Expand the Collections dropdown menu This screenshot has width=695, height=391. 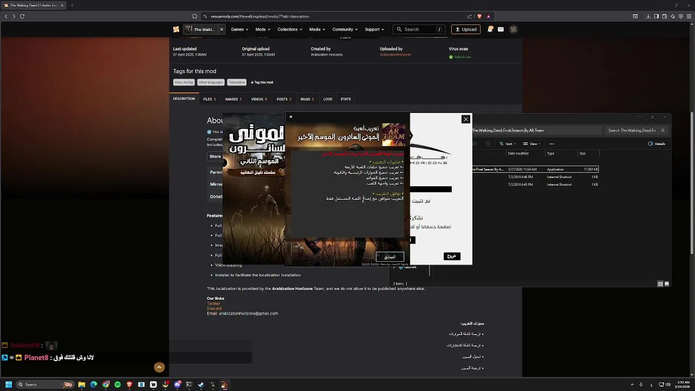(x=290, y=29)
